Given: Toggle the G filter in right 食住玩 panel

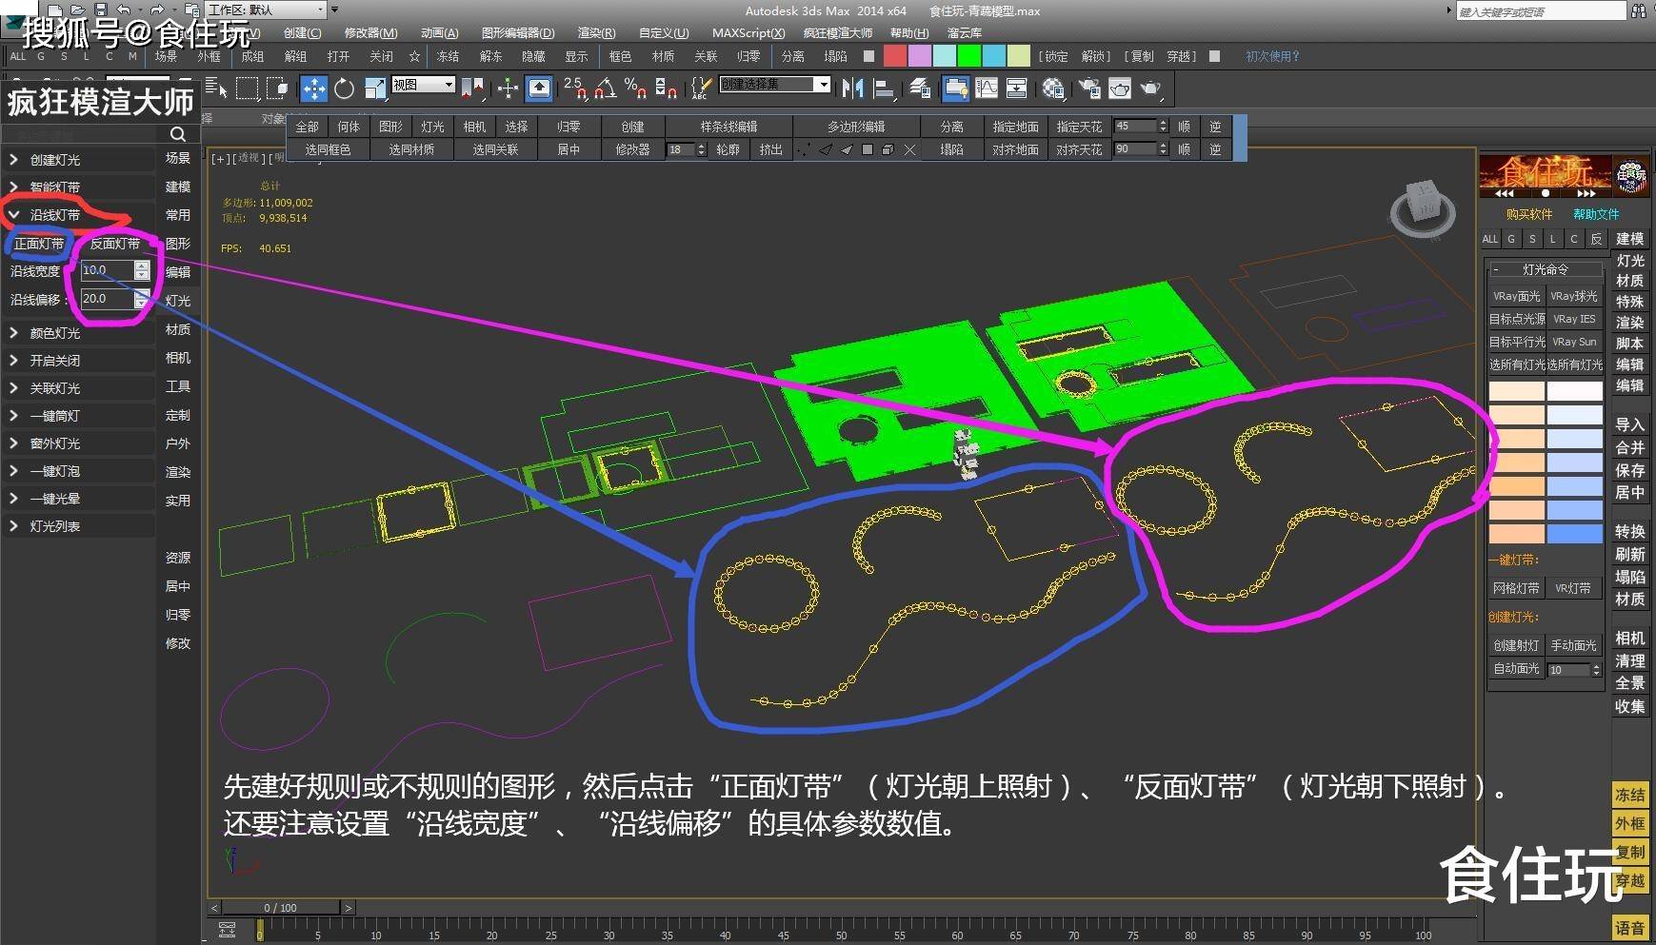Looking at the screenshot, I should 1511,239.
